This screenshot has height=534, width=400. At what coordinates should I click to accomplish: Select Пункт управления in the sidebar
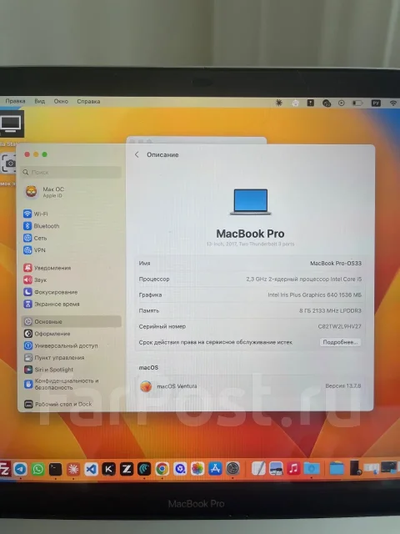[54, 358]
